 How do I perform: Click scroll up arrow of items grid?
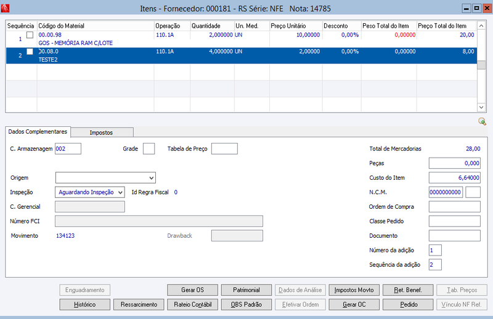(x=481, y=26)
